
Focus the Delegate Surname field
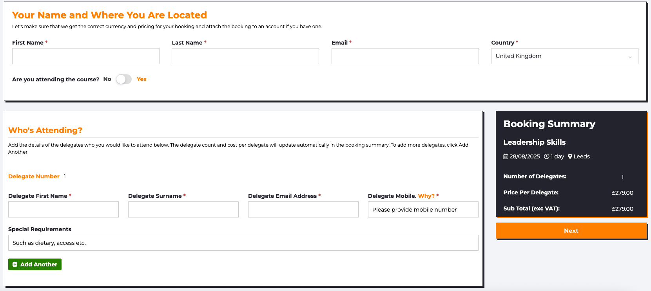(x=183, y=209)
